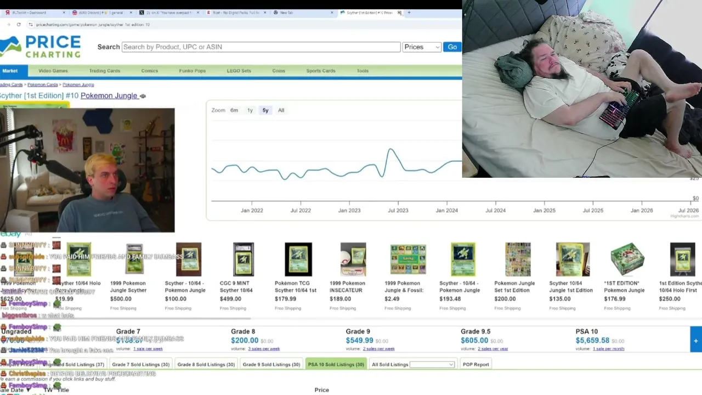Click the Grade 9 price $549.99
Screen dimensions: 702x395
click(359, 341)
